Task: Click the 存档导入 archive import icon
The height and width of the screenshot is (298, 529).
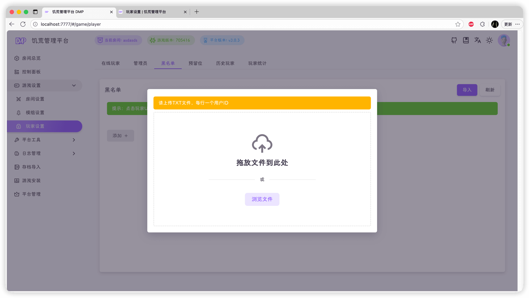Action: [x=17, y=167]
